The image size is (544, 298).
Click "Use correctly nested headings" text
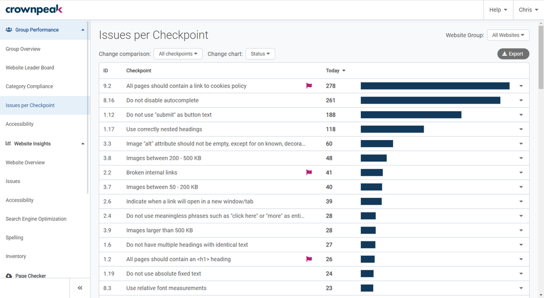[164, 129]
